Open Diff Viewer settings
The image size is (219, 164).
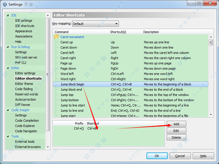(x=23, y=105)
